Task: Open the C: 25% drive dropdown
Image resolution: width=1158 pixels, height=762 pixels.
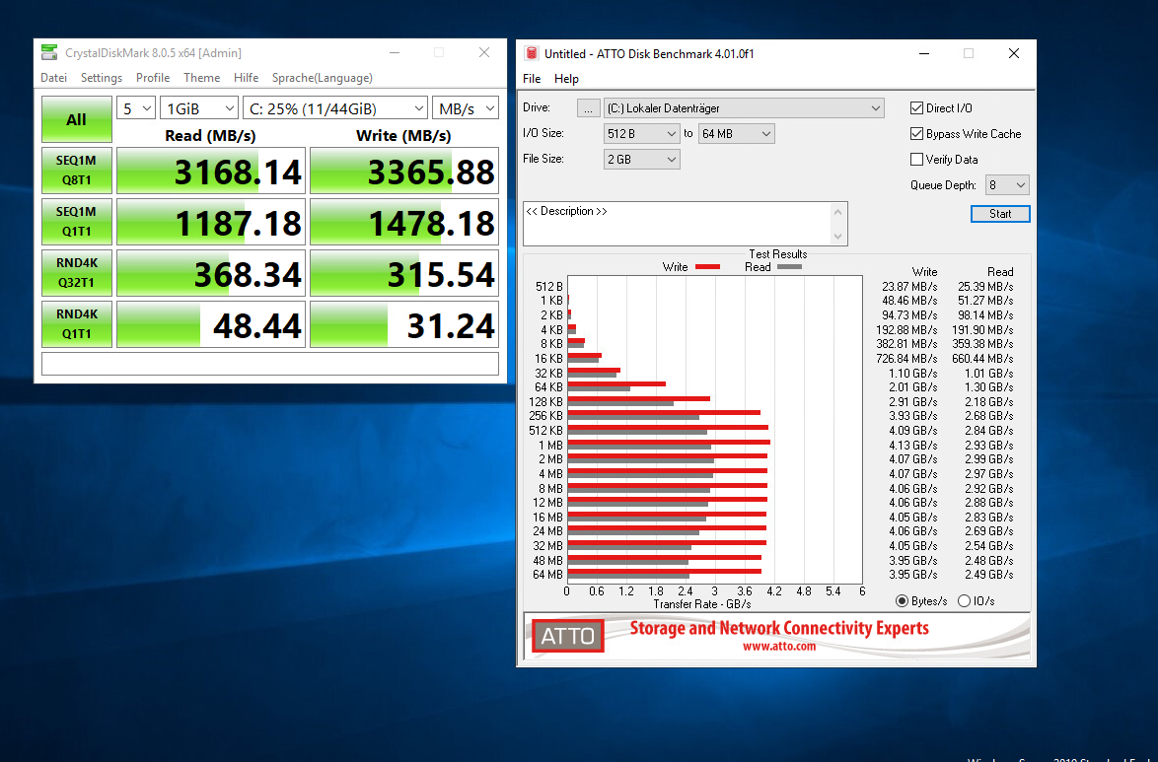Action: click(x=335, y=108)
